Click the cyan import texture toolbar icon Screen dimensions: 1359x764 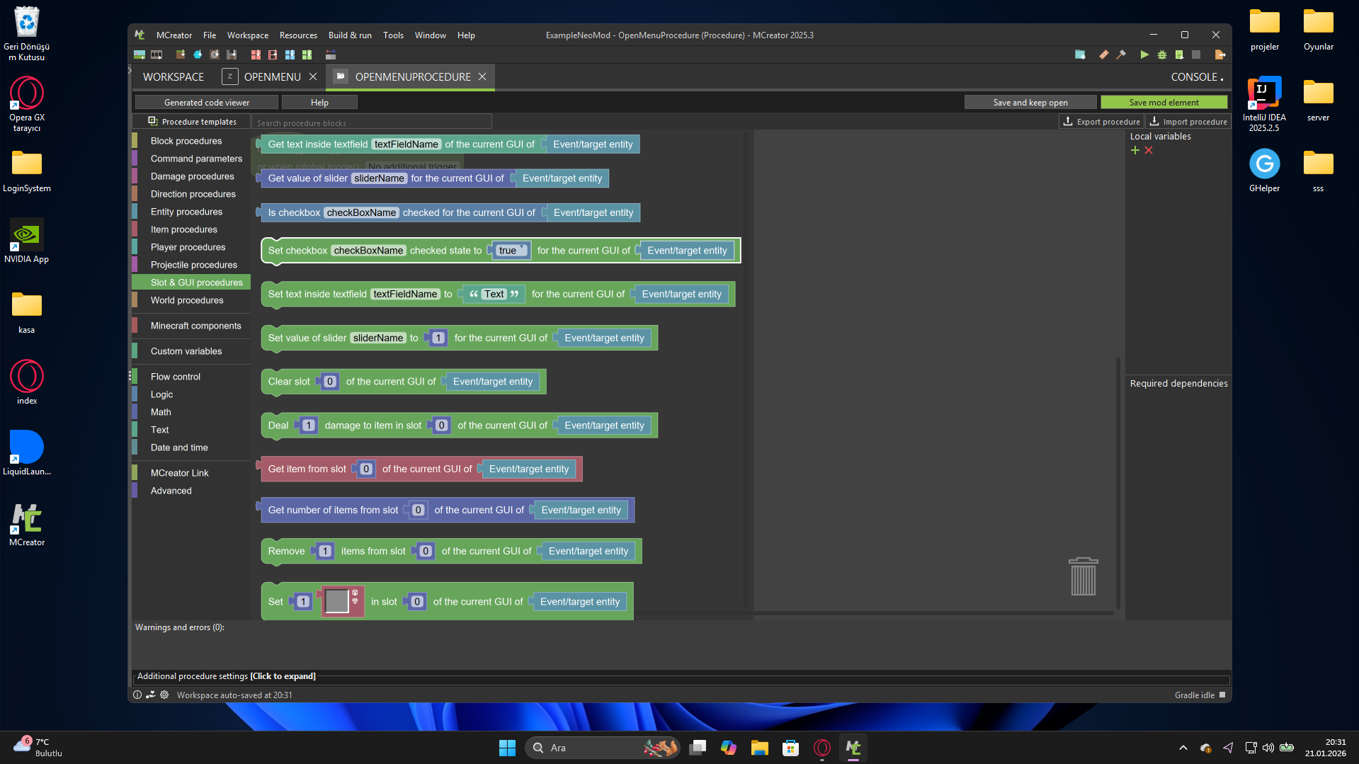(198, 55)
